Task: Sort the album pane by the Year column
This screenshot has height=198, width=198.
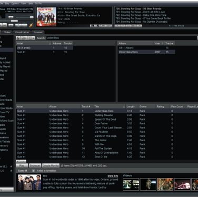Action: click(x=159, y=43)
